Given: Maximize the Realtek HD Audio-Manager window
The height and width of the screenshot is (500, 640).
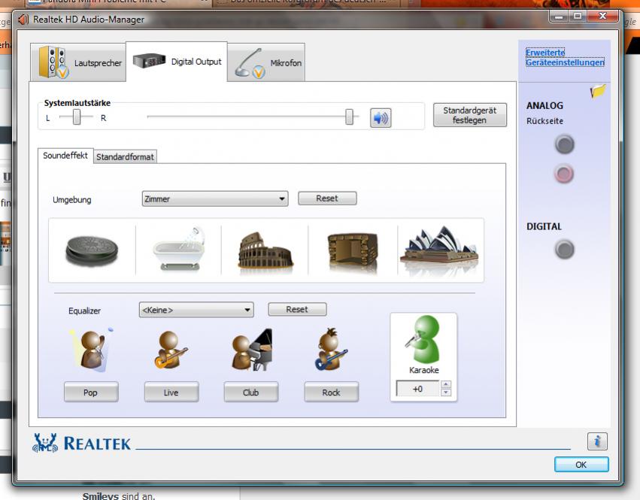Looking at the screenshot, I should click(x=578, y=17).
